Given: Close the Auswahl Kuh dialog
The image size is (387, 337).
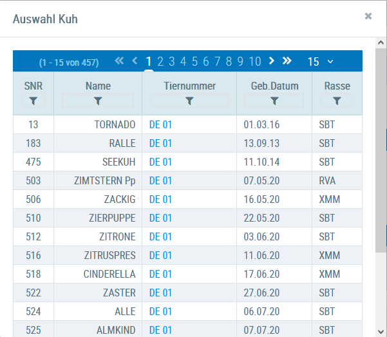Looking at the screenshot, I should pos(368,16).
